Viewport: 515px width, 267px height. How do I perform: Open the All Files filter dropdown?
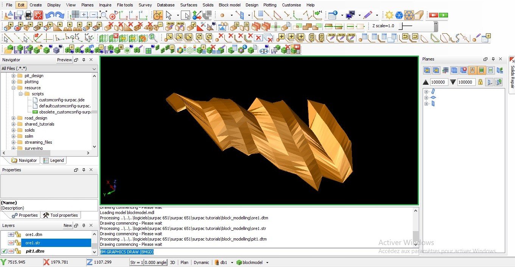click(94, 68)
